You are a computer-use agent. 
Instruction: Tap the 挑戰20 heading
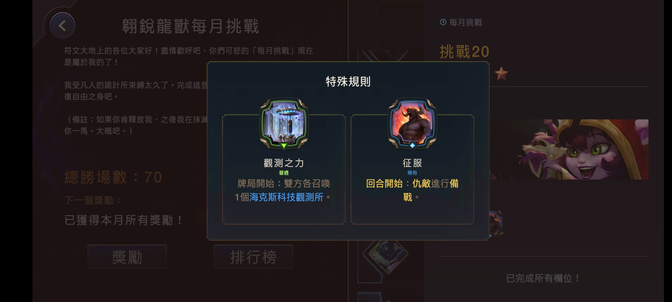coord(464,52)
